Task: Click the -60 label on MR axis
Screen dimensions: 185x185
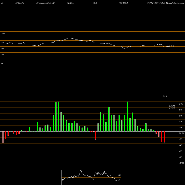Action: click(x=181, y=151)
